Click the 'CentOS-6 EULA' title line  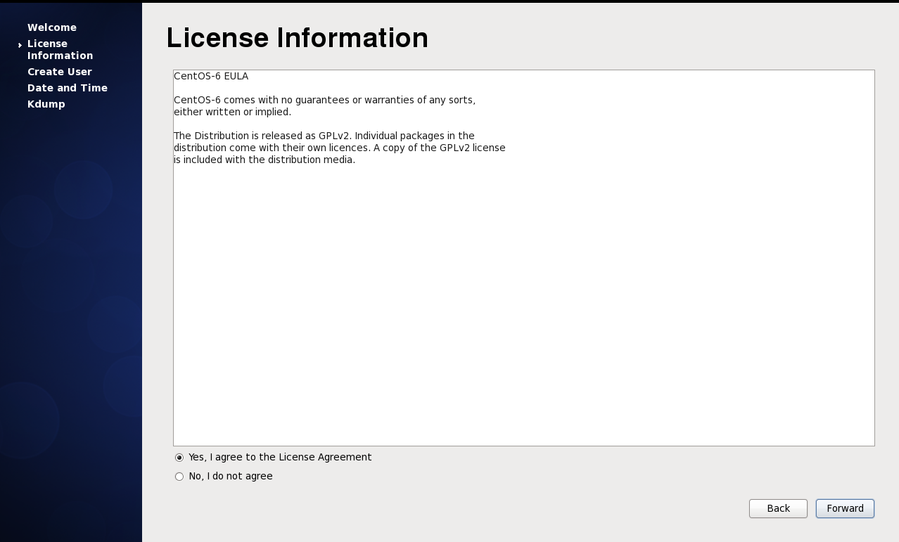[211, 76]
